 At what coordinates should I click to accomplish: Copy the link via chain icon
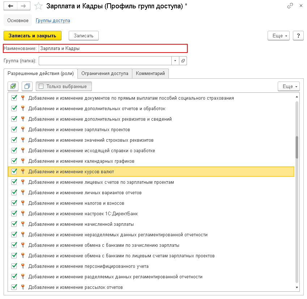point(290,6)
